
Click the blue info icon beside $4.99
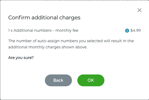(127, 31)
